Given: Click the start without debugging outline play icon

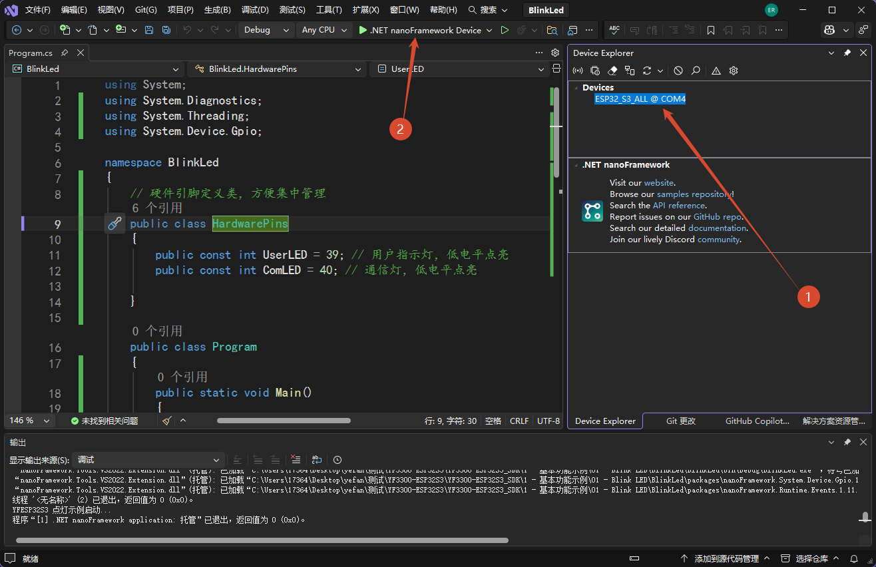Looking at the screenshot, I should point(505,30).
